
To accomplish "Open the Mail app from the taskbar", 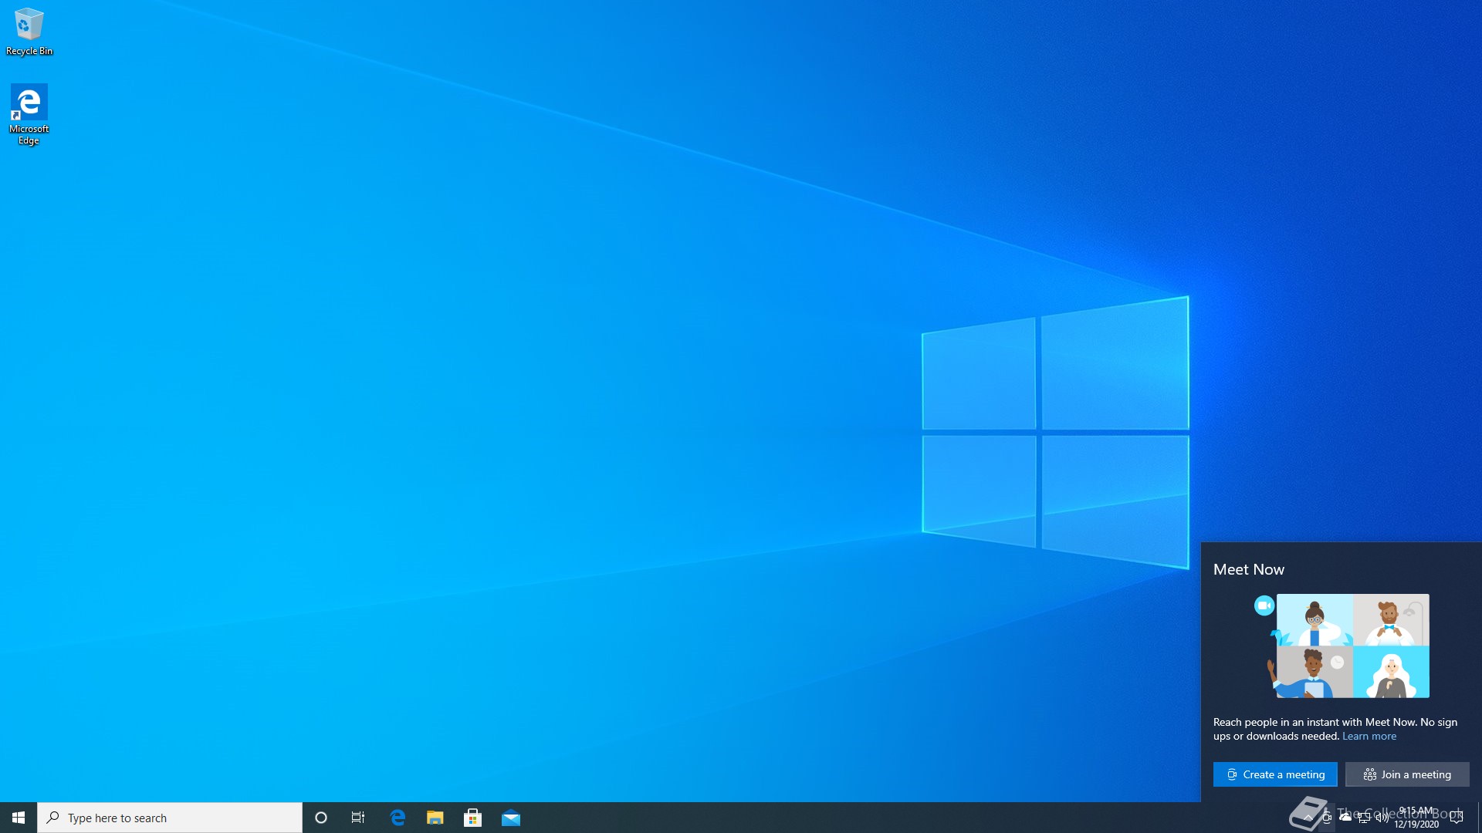I will 511,818.
